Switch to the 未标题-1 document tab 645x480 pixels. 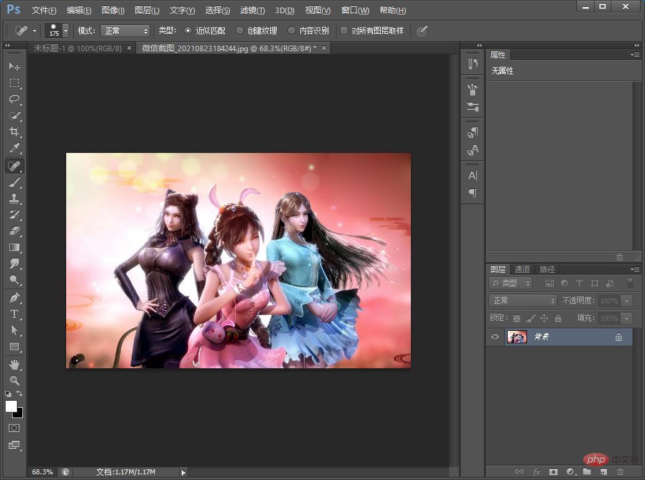point(78,49)
